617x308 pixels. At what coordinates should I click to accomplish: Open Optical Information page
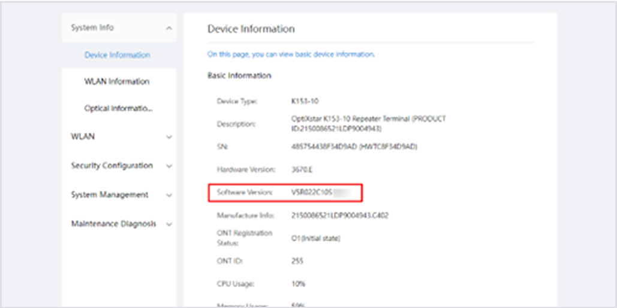(x=119, y=108)
